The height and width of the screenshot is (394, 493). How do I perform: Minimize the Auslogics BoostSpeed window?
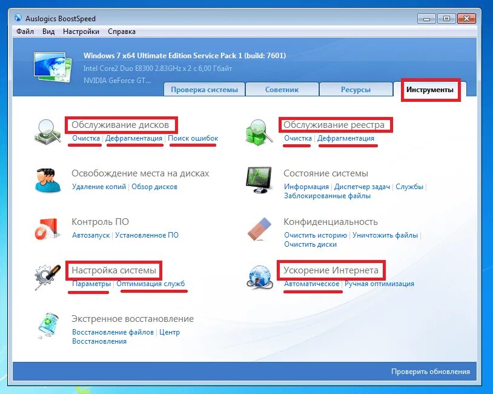click(x=426, y=19)
